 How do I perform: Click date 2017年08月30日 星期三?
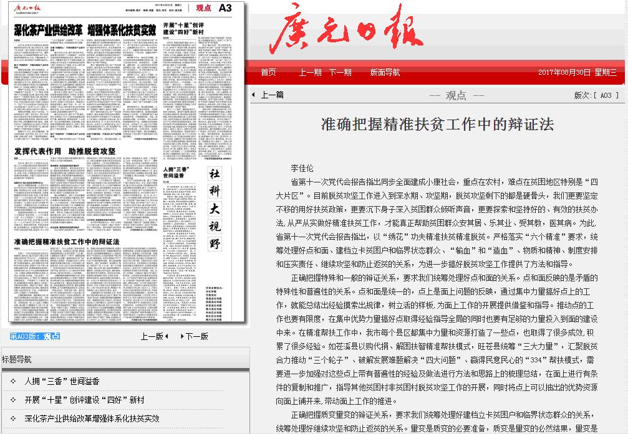577,72
